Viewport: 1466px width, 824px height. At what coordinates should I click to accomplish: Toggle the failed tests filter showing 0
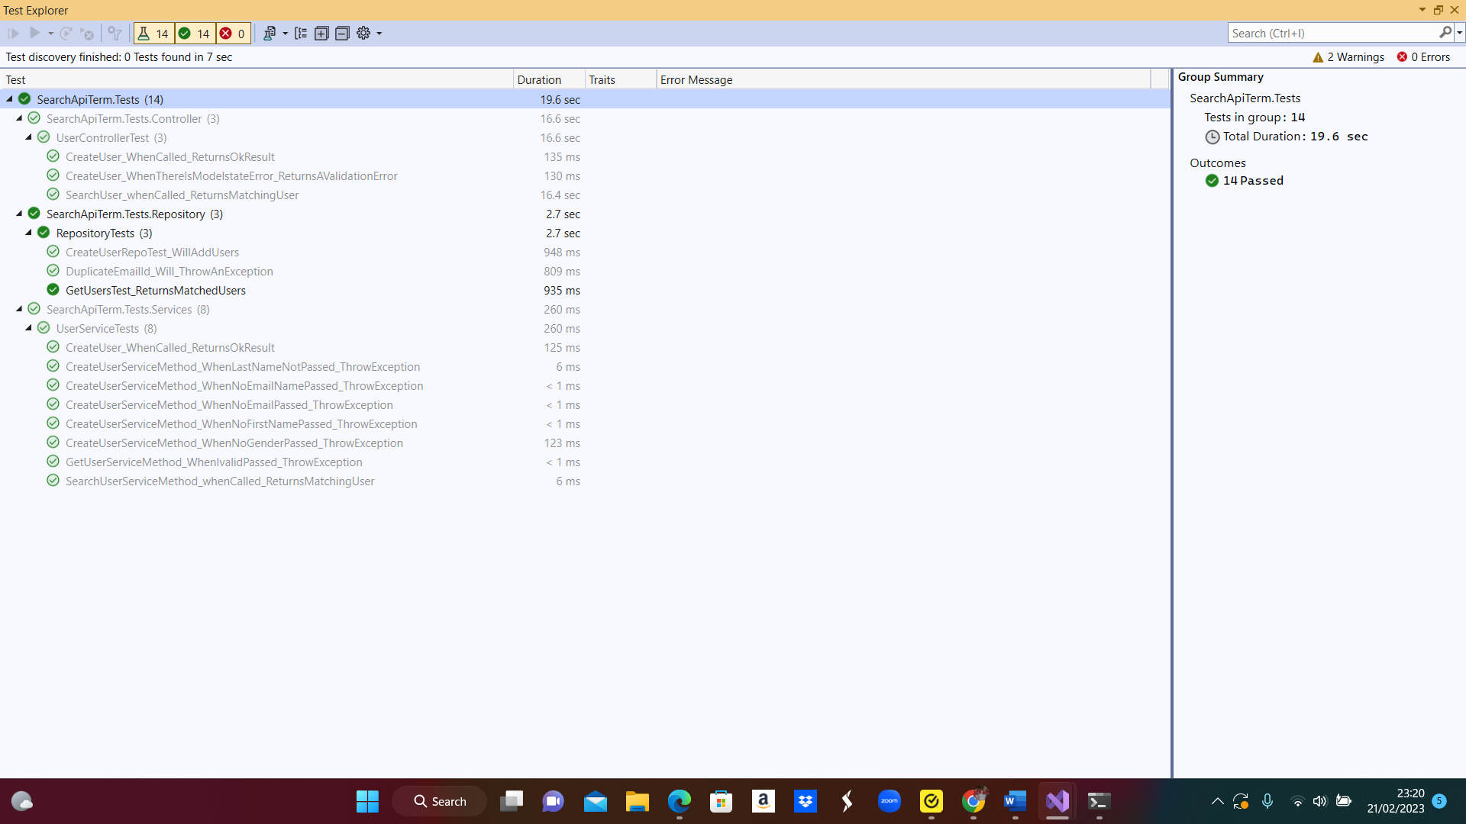click(233, 34)
